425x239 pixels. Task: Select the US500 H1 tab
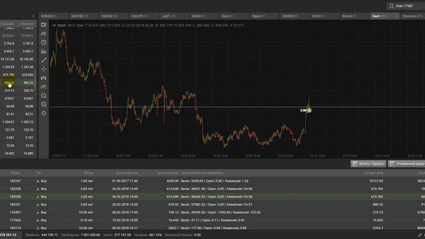(204, 16)
